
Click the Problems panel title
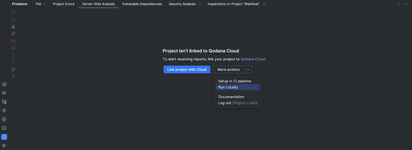point(20,4)
